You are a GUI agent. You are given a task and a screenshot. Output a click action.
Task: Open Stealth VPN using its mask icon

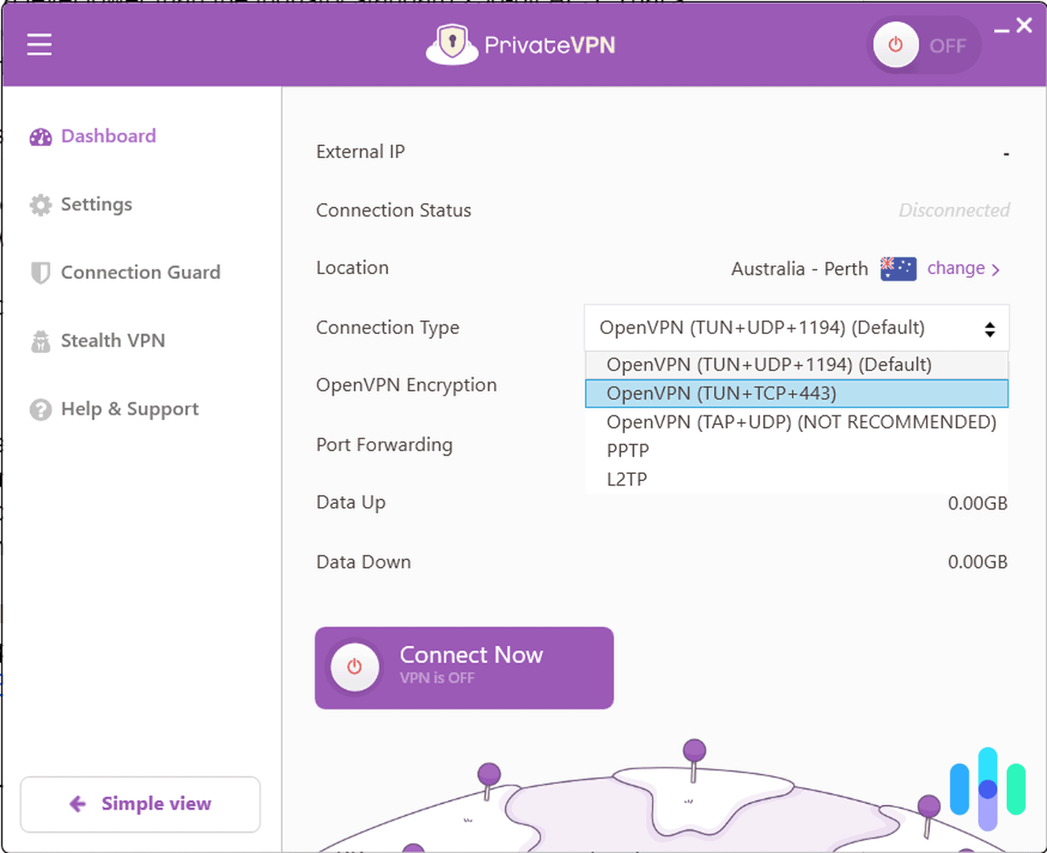coord(40,340)
